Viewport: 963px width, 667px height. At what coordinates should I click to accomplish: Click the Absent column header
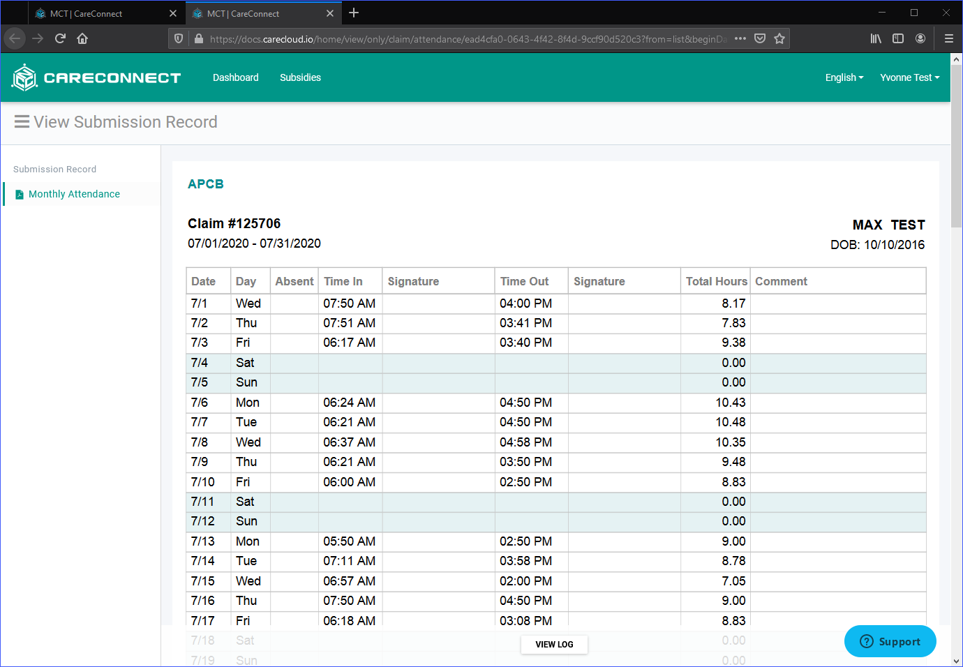[294, 281]
